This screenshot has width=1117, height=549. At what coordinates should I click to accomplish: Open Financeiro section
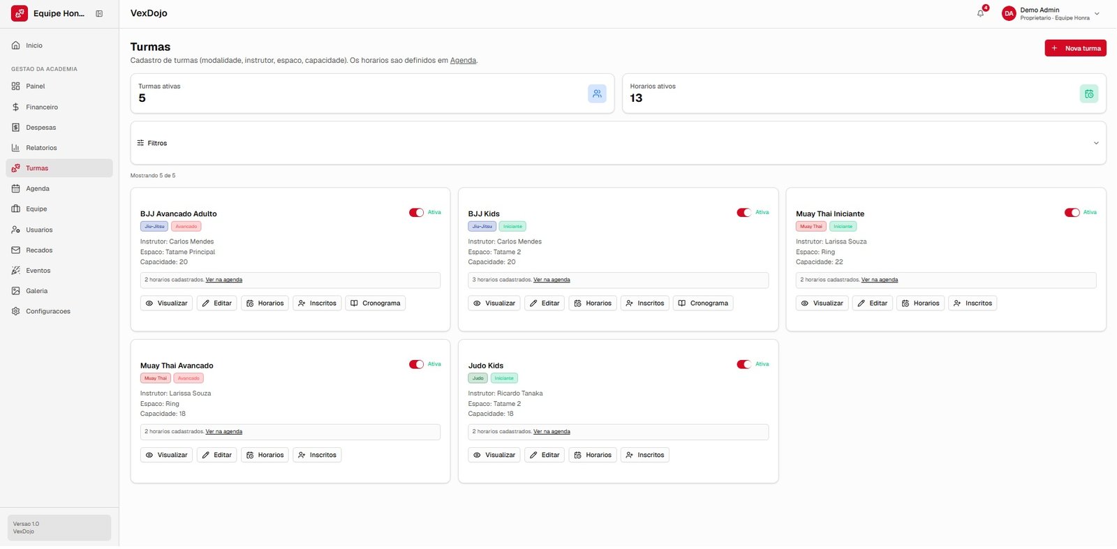click(59, 107)
